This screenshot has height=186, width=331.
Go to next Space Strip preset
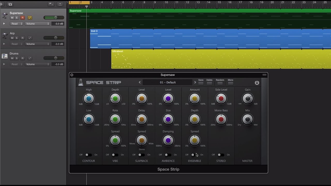tap(195, 82)
